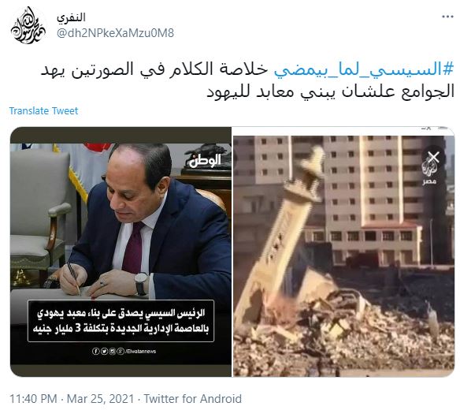Click the Twitter bird icon in the image footer
The image size is (460, 410).
click(x=104, y=351)
